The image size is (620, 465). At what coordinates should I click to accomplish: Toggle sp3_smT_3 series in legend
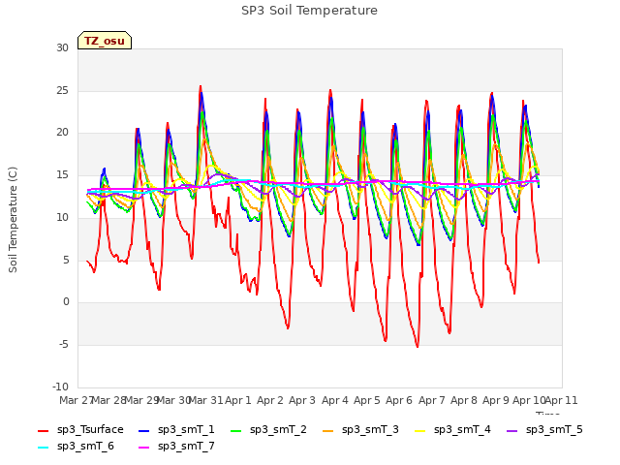pyautogui.click(x=360, y=430)
